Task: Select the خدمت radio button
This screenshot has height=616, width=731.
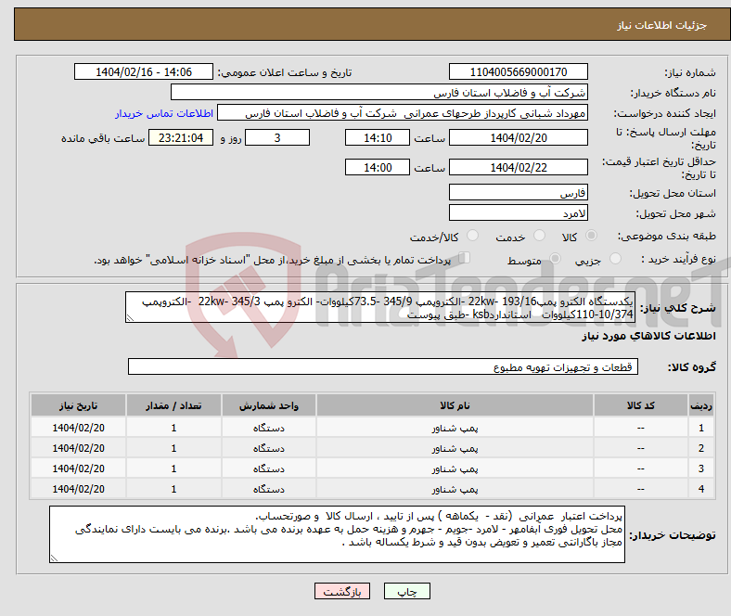Action: point(539,236)
